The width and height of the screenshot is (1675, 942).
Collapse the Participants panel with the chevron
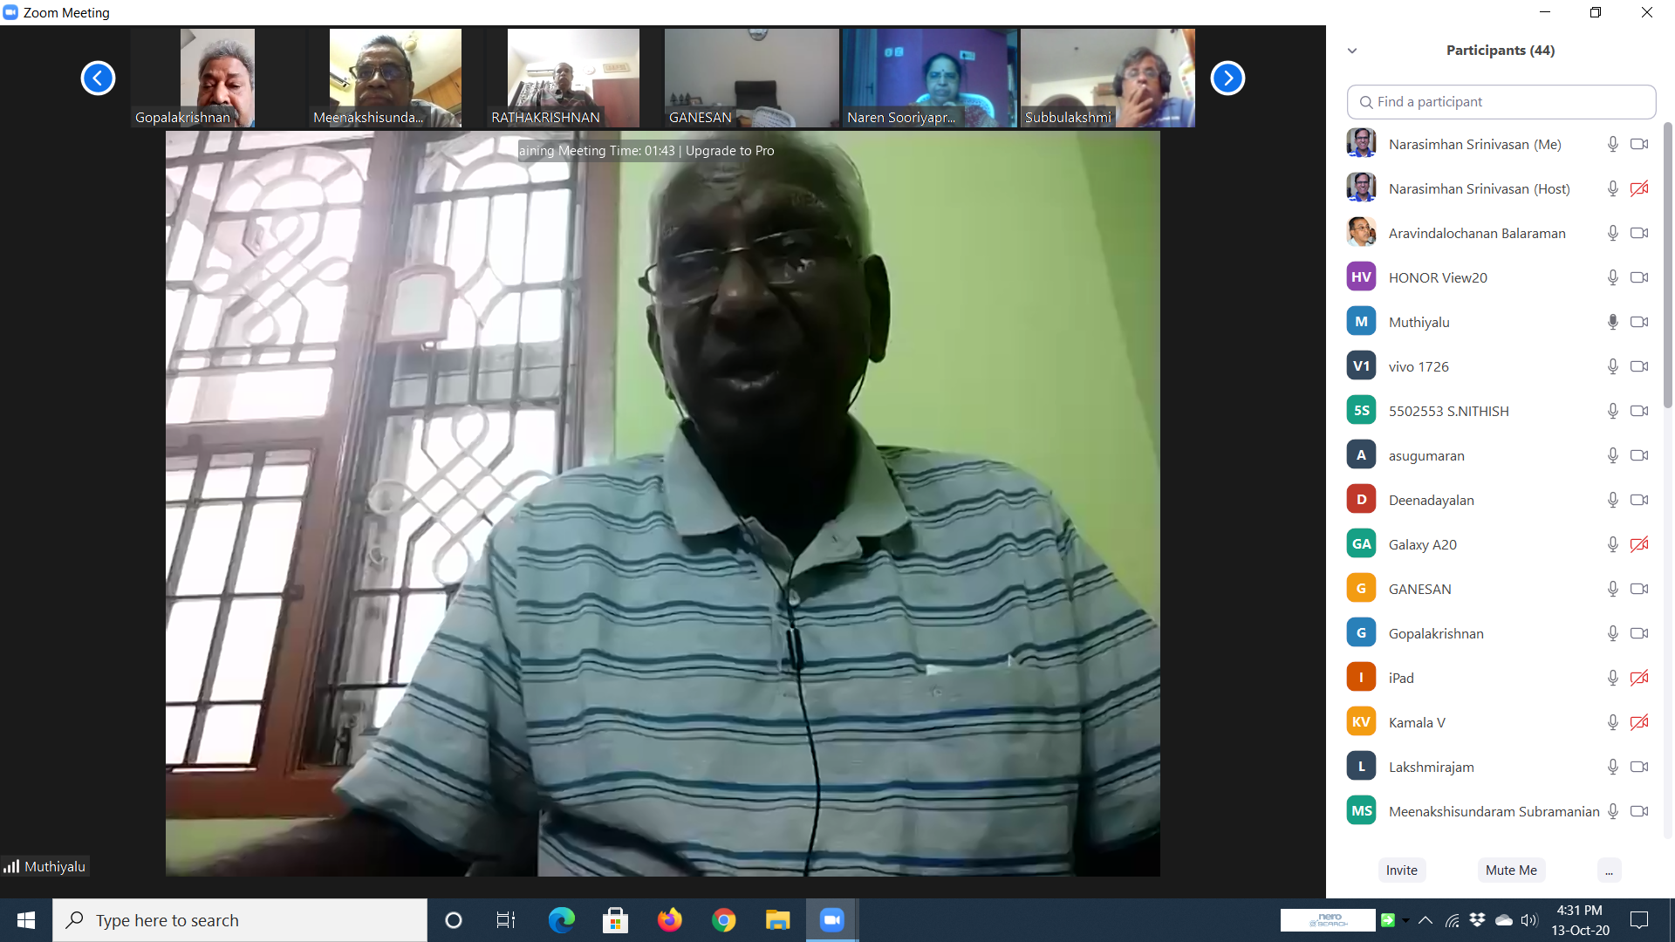coord(1352,51)
